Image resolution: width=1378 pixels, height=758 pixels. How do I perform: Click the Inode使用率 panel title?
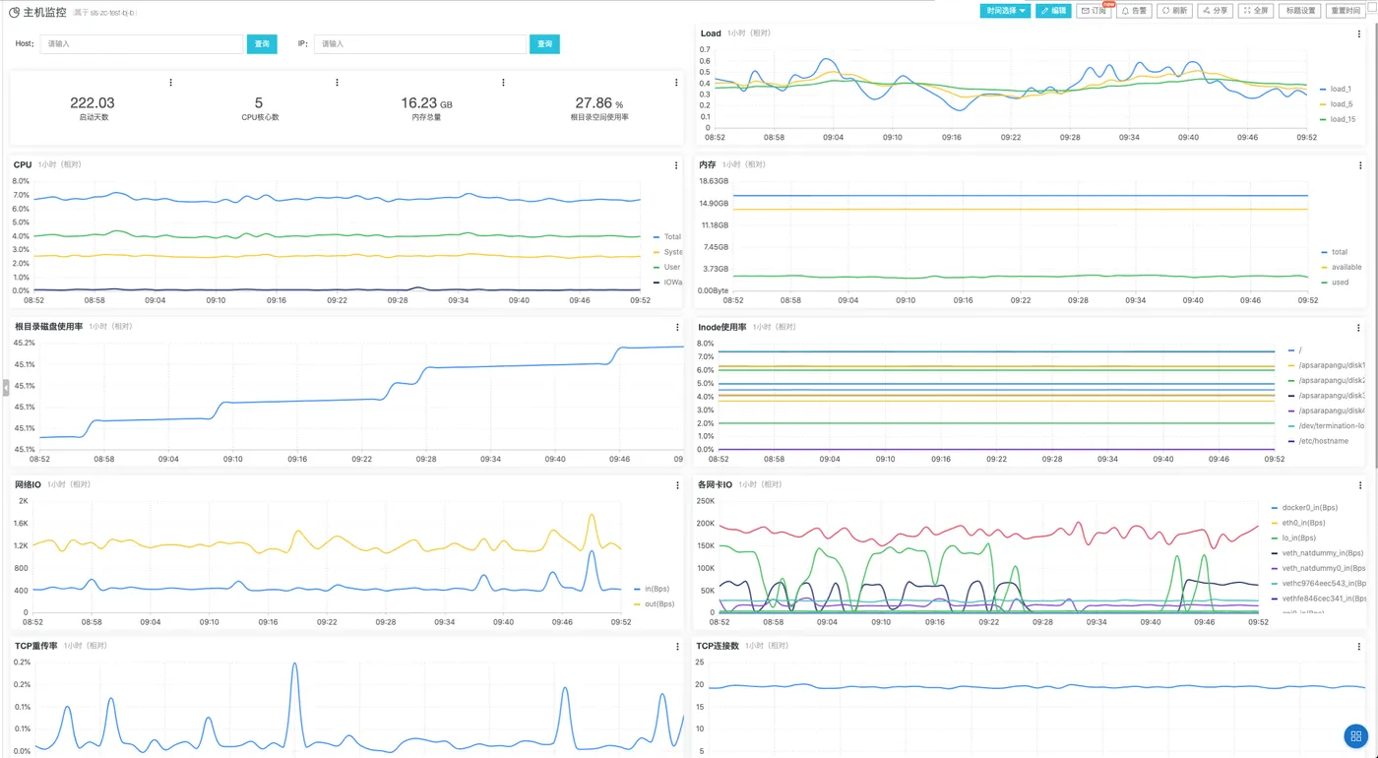coord(722,326)
